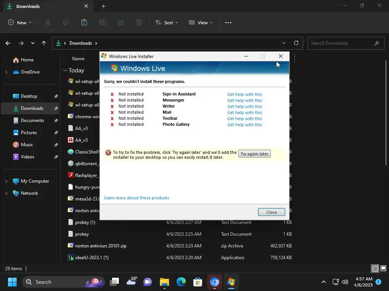Refresh the Downloads folder view
Screen dimensions: 389x291
coord(296,43)
